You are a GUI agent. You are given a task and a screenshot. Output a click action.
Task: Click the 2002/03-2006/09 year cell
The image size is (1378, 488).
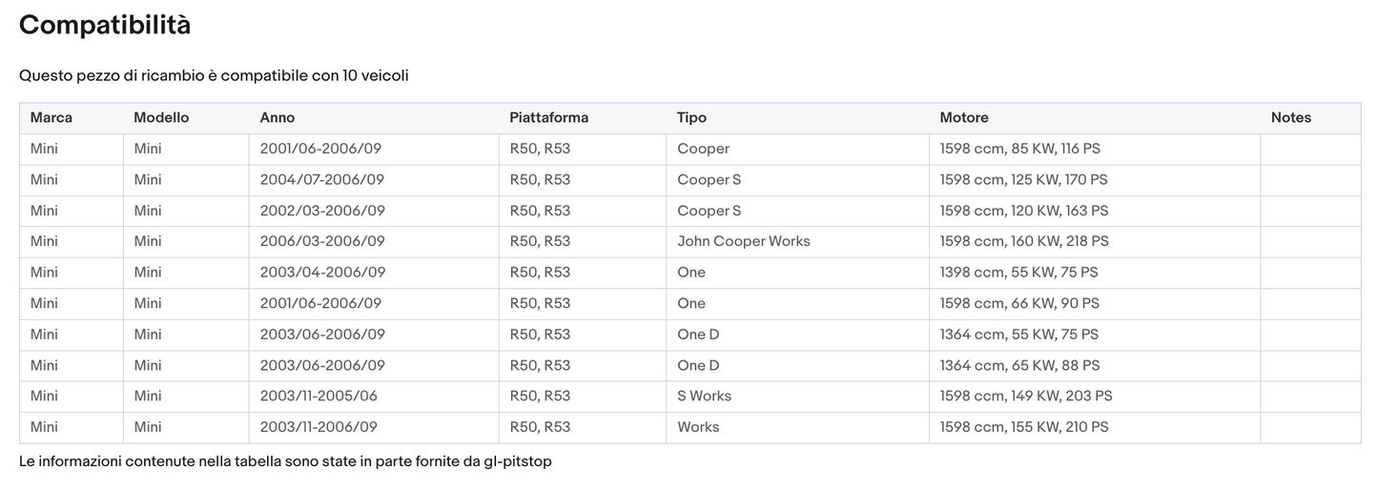click(x=322, y=211)
